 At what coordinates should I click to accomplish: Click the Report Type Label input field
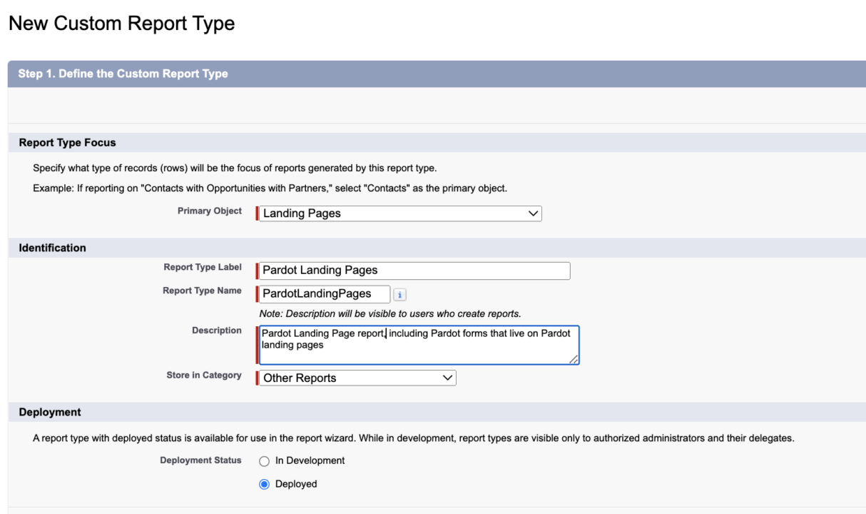tap(414, 271)
